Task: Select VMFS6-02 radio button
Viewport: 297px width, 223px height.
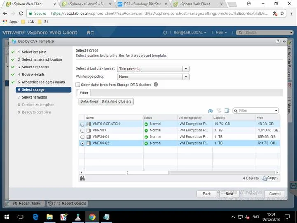Action: pos(82,143)
